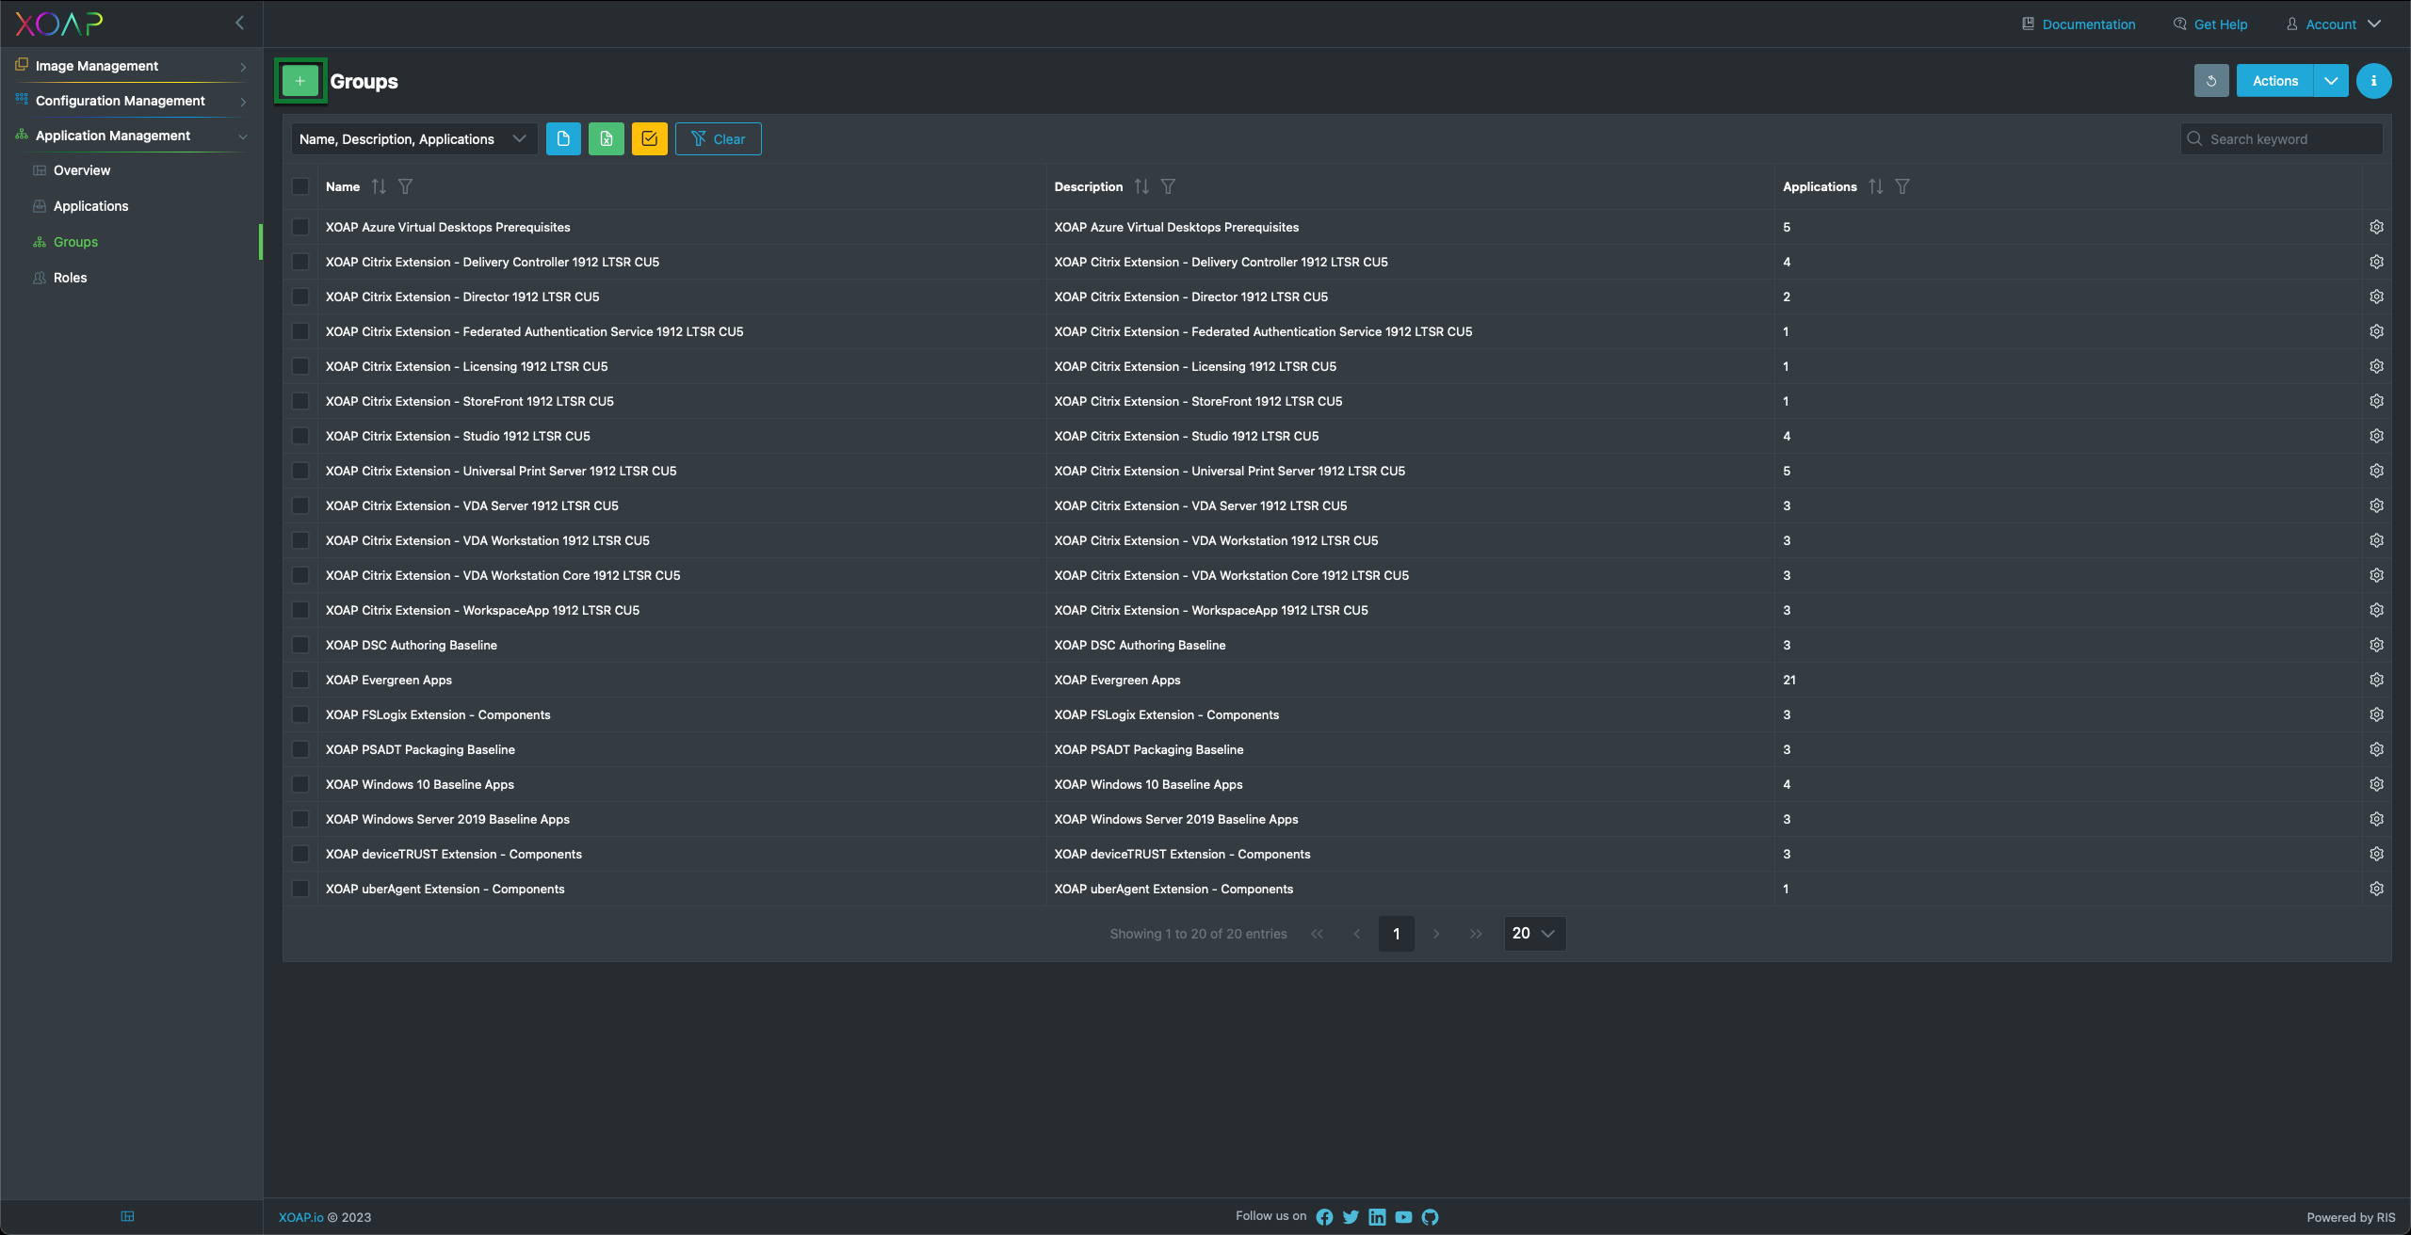Screen dimensions: 2411x1235
Task: Click 'XOAP Citrix Extension - Studio 1912 LTSR CU5' name
Action: coord(458,436)
